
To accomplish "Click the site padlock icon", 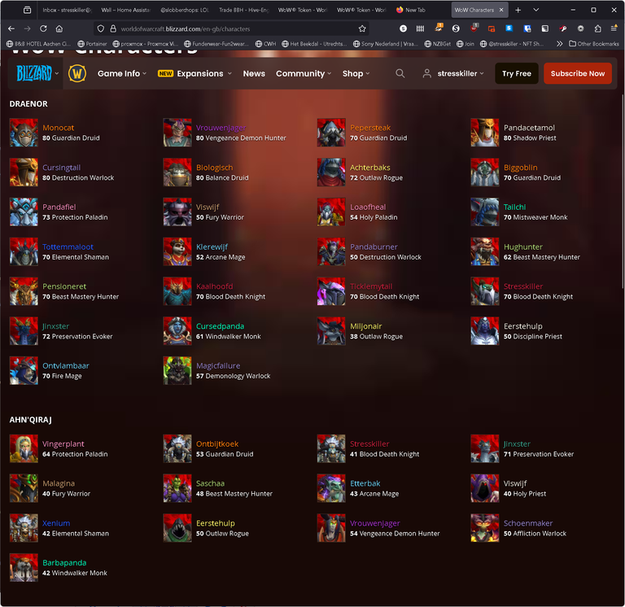I will (113, 28).
